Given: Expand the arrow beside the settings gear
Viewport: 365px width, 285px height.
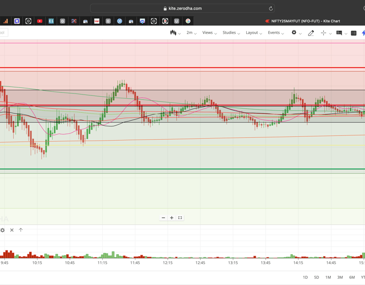Looking at the screenshot, I should (x=300, y=34).
